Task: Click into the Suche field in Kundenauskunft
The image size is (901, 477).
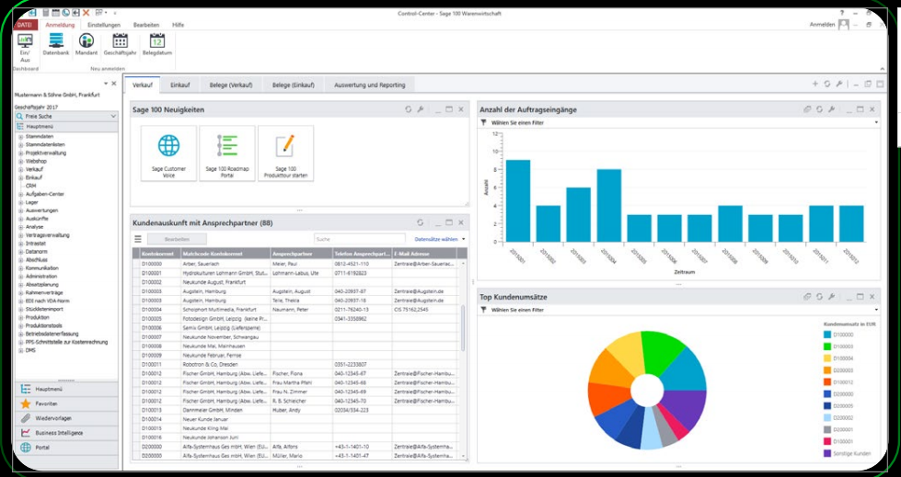Action: click(x=359, y=239)
